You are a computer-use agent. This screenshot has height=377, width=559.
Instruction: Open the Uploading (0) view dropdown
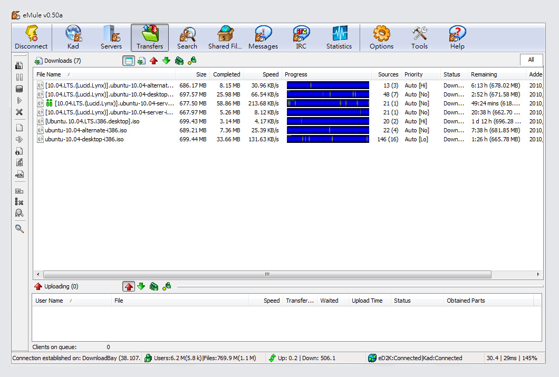click(x=38, y=286)
